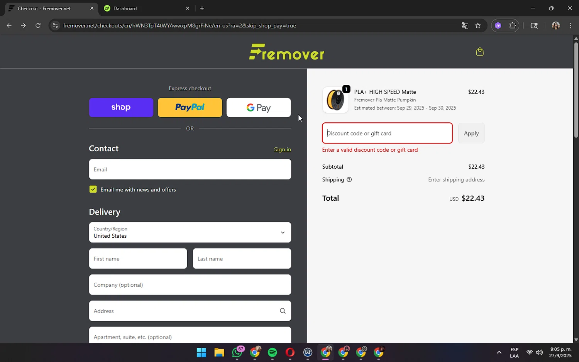Open site information icon in address bar
This screenshot has width=579, height=362.
tap(55, 25)
